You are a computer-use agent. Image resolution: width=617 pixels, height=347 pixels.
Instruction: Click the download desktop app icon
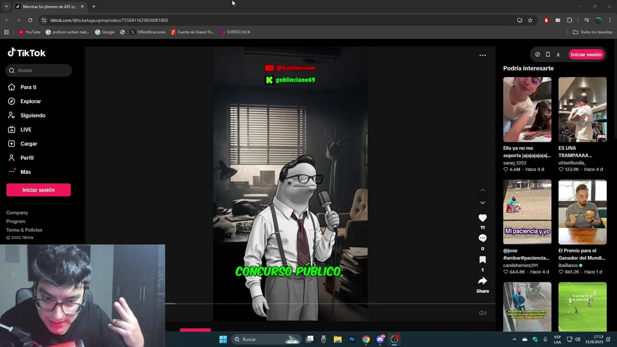pyautogui.click(x=558, y=54)
